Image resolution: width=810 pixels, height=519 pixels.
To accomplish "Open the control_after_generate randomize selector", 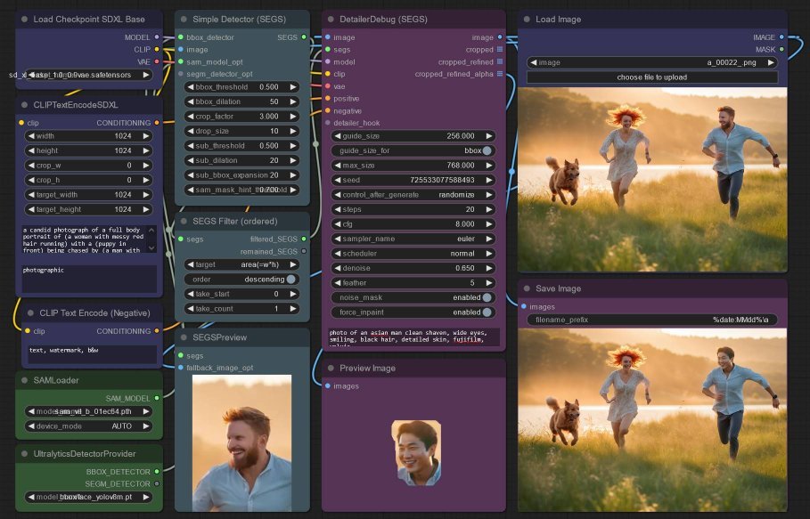I will [x=413, y=194].
